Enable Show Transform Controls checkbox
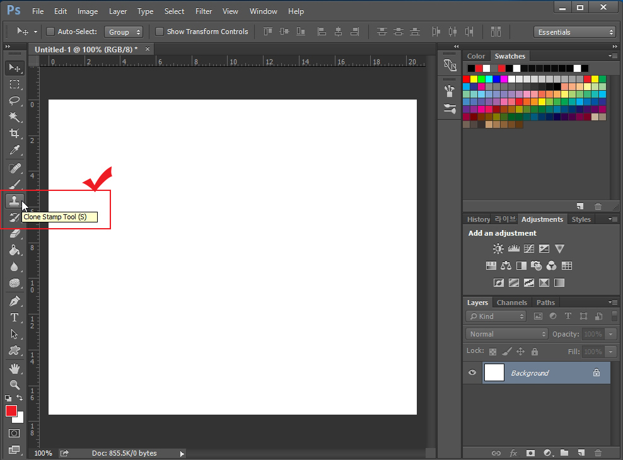This screenshot has width=623, height=460. (160, 32)
